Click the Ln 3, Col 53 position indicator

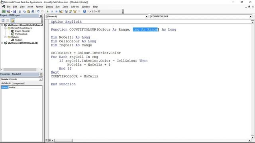click(x=94, y=12)
